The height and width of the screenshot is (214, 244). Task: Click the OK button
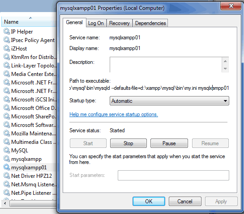(149, 201)
